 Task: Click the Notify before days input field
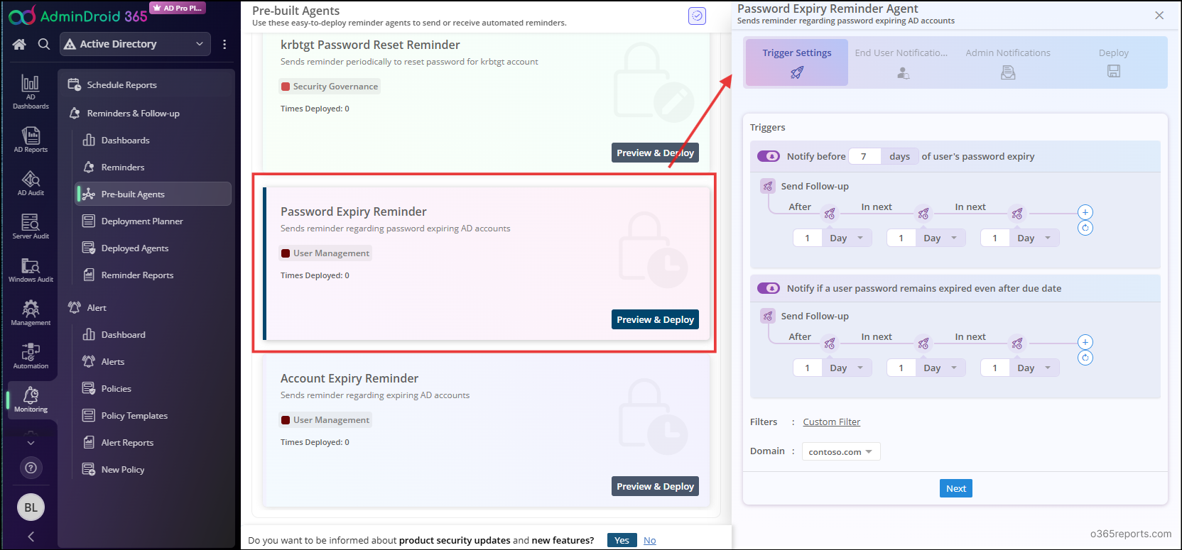(x=865, y=156)
